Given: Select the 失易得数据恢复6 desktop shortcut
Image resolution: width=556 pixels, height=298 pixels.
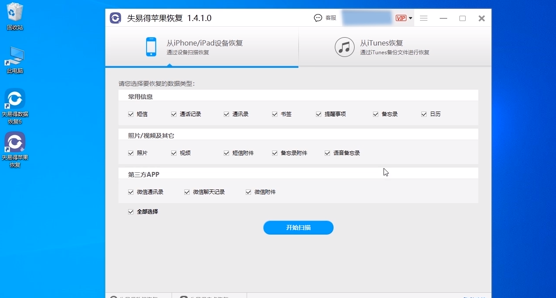Looking at the screenshot, I should 15,106.
